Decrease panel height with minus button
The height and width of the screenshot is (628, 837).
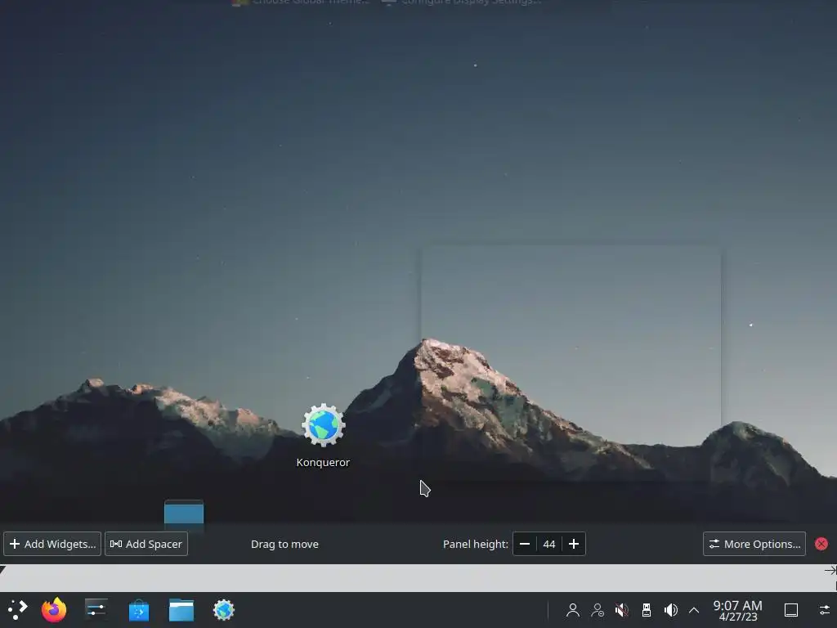(525, 544)
